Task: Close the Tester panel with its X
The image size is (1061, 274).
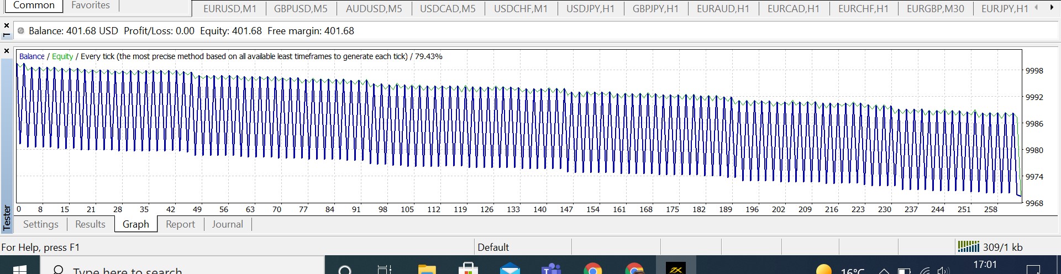Action: pos(7,51)
